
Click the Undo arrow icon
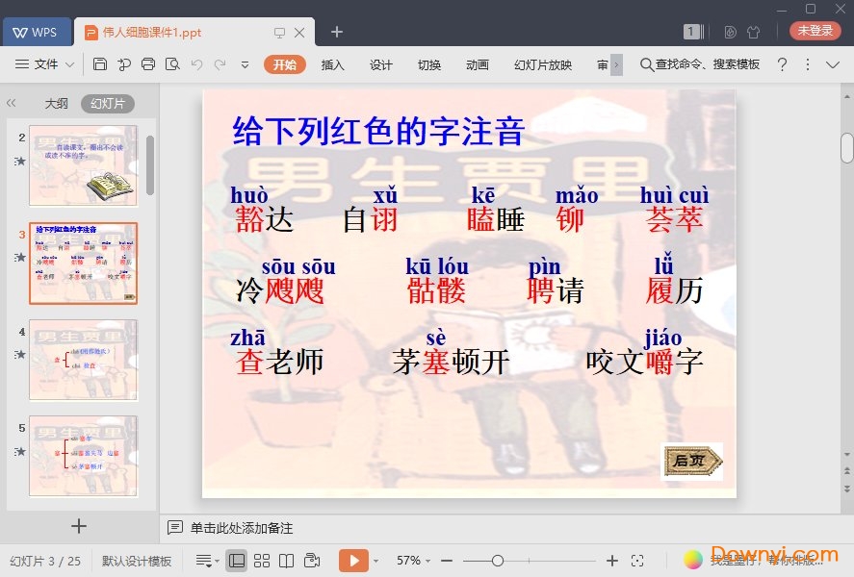196,64
